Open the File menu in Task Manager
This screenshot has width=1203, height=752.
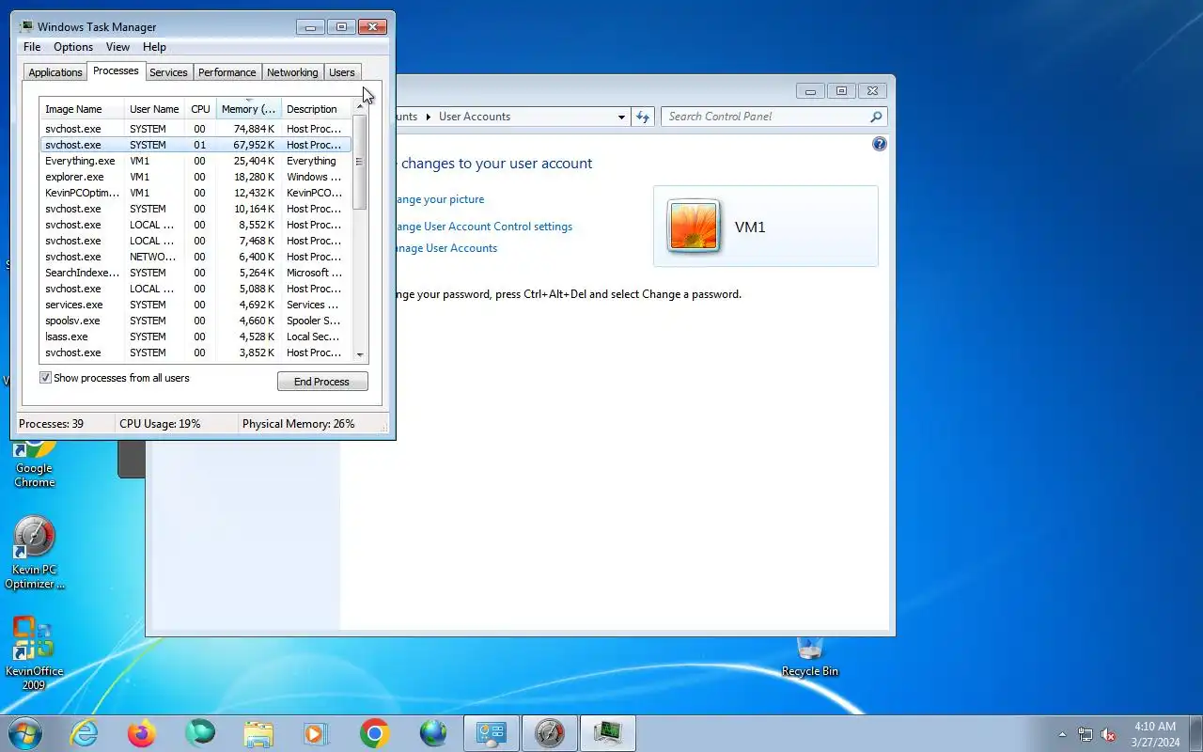[x=32, y=47]
